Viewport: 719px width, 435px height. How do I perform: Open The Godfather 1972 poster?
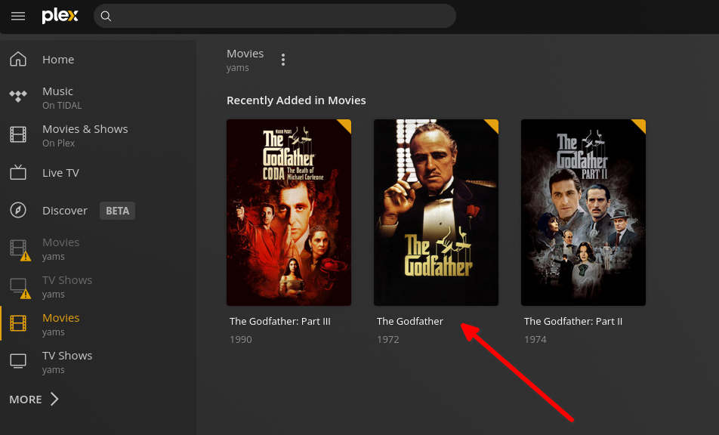(x=436, y=213)
